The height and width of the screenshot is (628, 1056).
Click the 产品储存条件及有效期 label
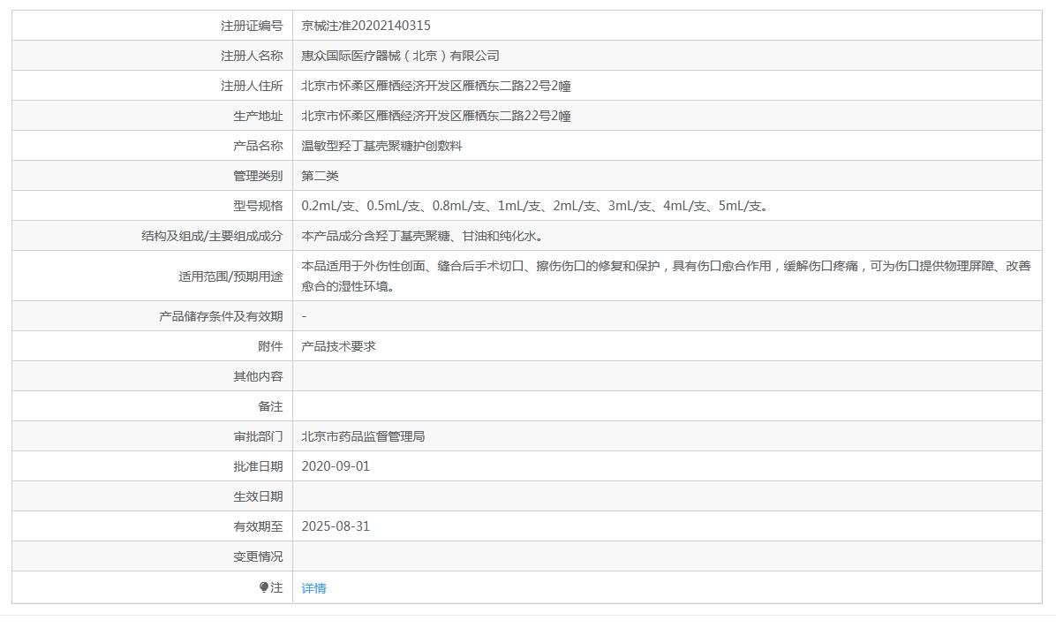(x=221, y=316)
